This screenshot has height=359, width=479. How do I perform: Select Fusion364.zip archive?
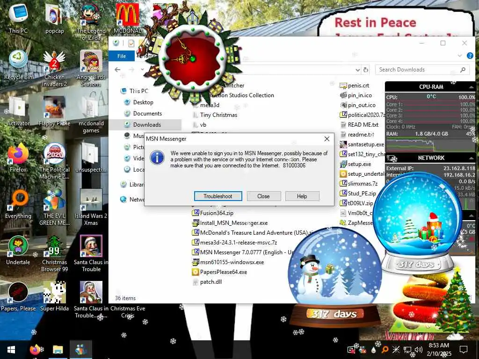(x=213, y=213)
